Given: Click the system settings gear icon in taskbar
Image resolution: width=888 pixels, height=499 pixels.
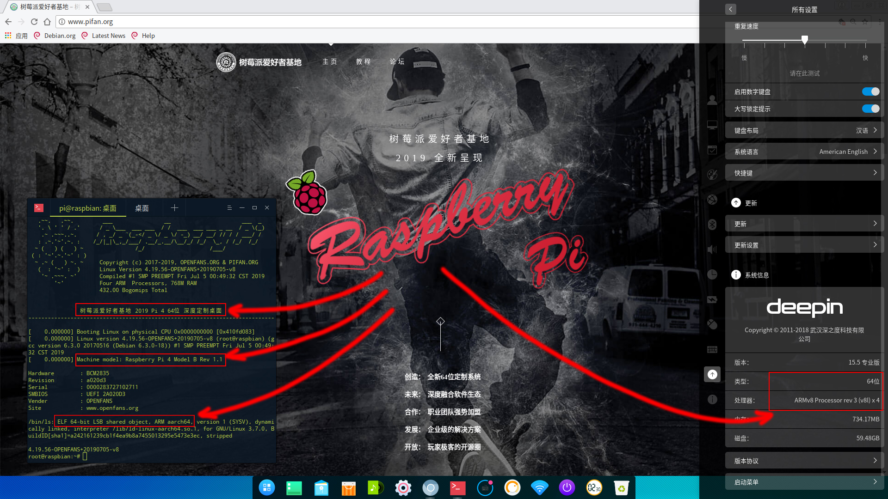Looking at the screenshot, I should click(402, 487).
